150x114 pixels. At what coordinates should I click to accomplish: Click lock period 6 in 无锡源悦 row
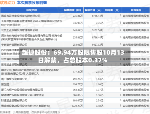tap(121, 23)
